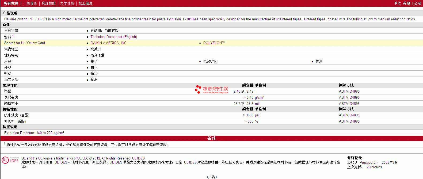The image size is (423, 179).
Task: Click footnote marker next to 资料
Action: pyautogui.click(x=13, y=36)
